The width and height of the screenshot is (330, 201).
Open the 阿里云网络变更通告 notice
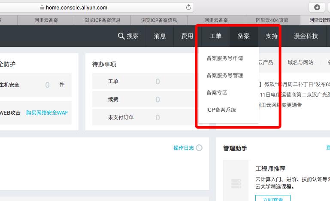(x=280, y=105)
